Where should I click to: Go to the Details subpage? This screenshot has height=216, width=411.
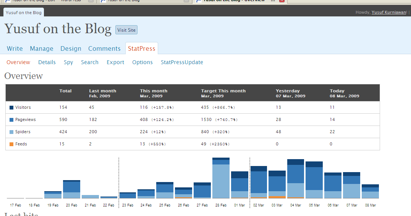coord(47,62)
